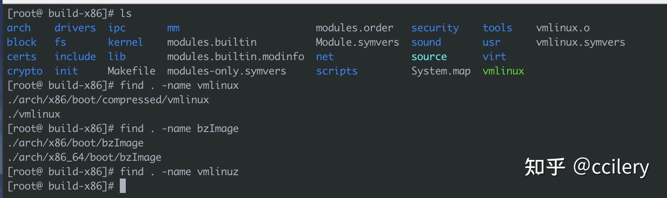The width and height of the screenshot is (667, 198).
Task: Click the green vmlinux executable in listing
Action: [x=503, y=71]
